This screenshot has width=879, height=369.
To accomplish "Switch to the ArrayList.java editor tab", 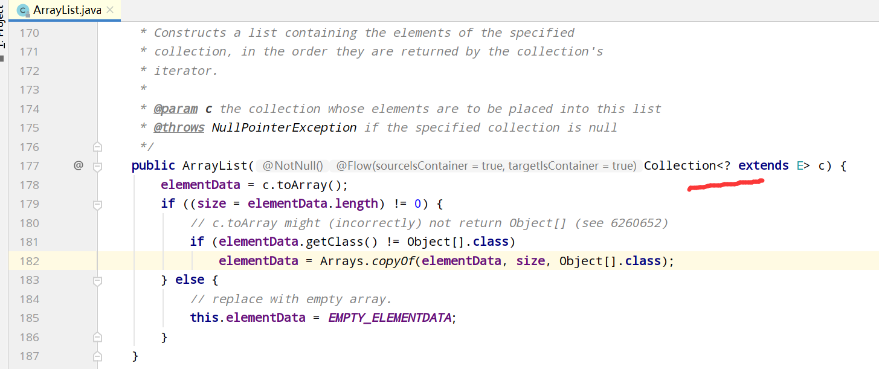I will click(60, 10).
